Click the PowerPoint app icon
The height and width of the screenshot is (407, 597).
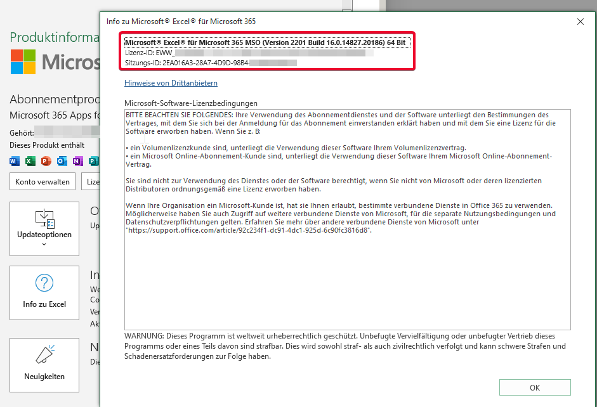point(46,161)
